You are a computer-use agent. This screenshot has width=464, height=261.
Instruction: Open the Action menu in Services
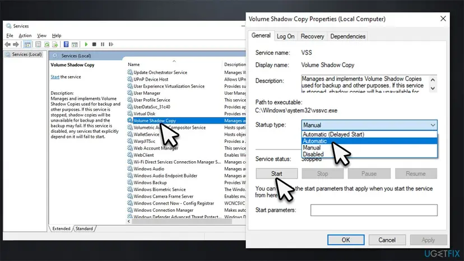[25, 35]
